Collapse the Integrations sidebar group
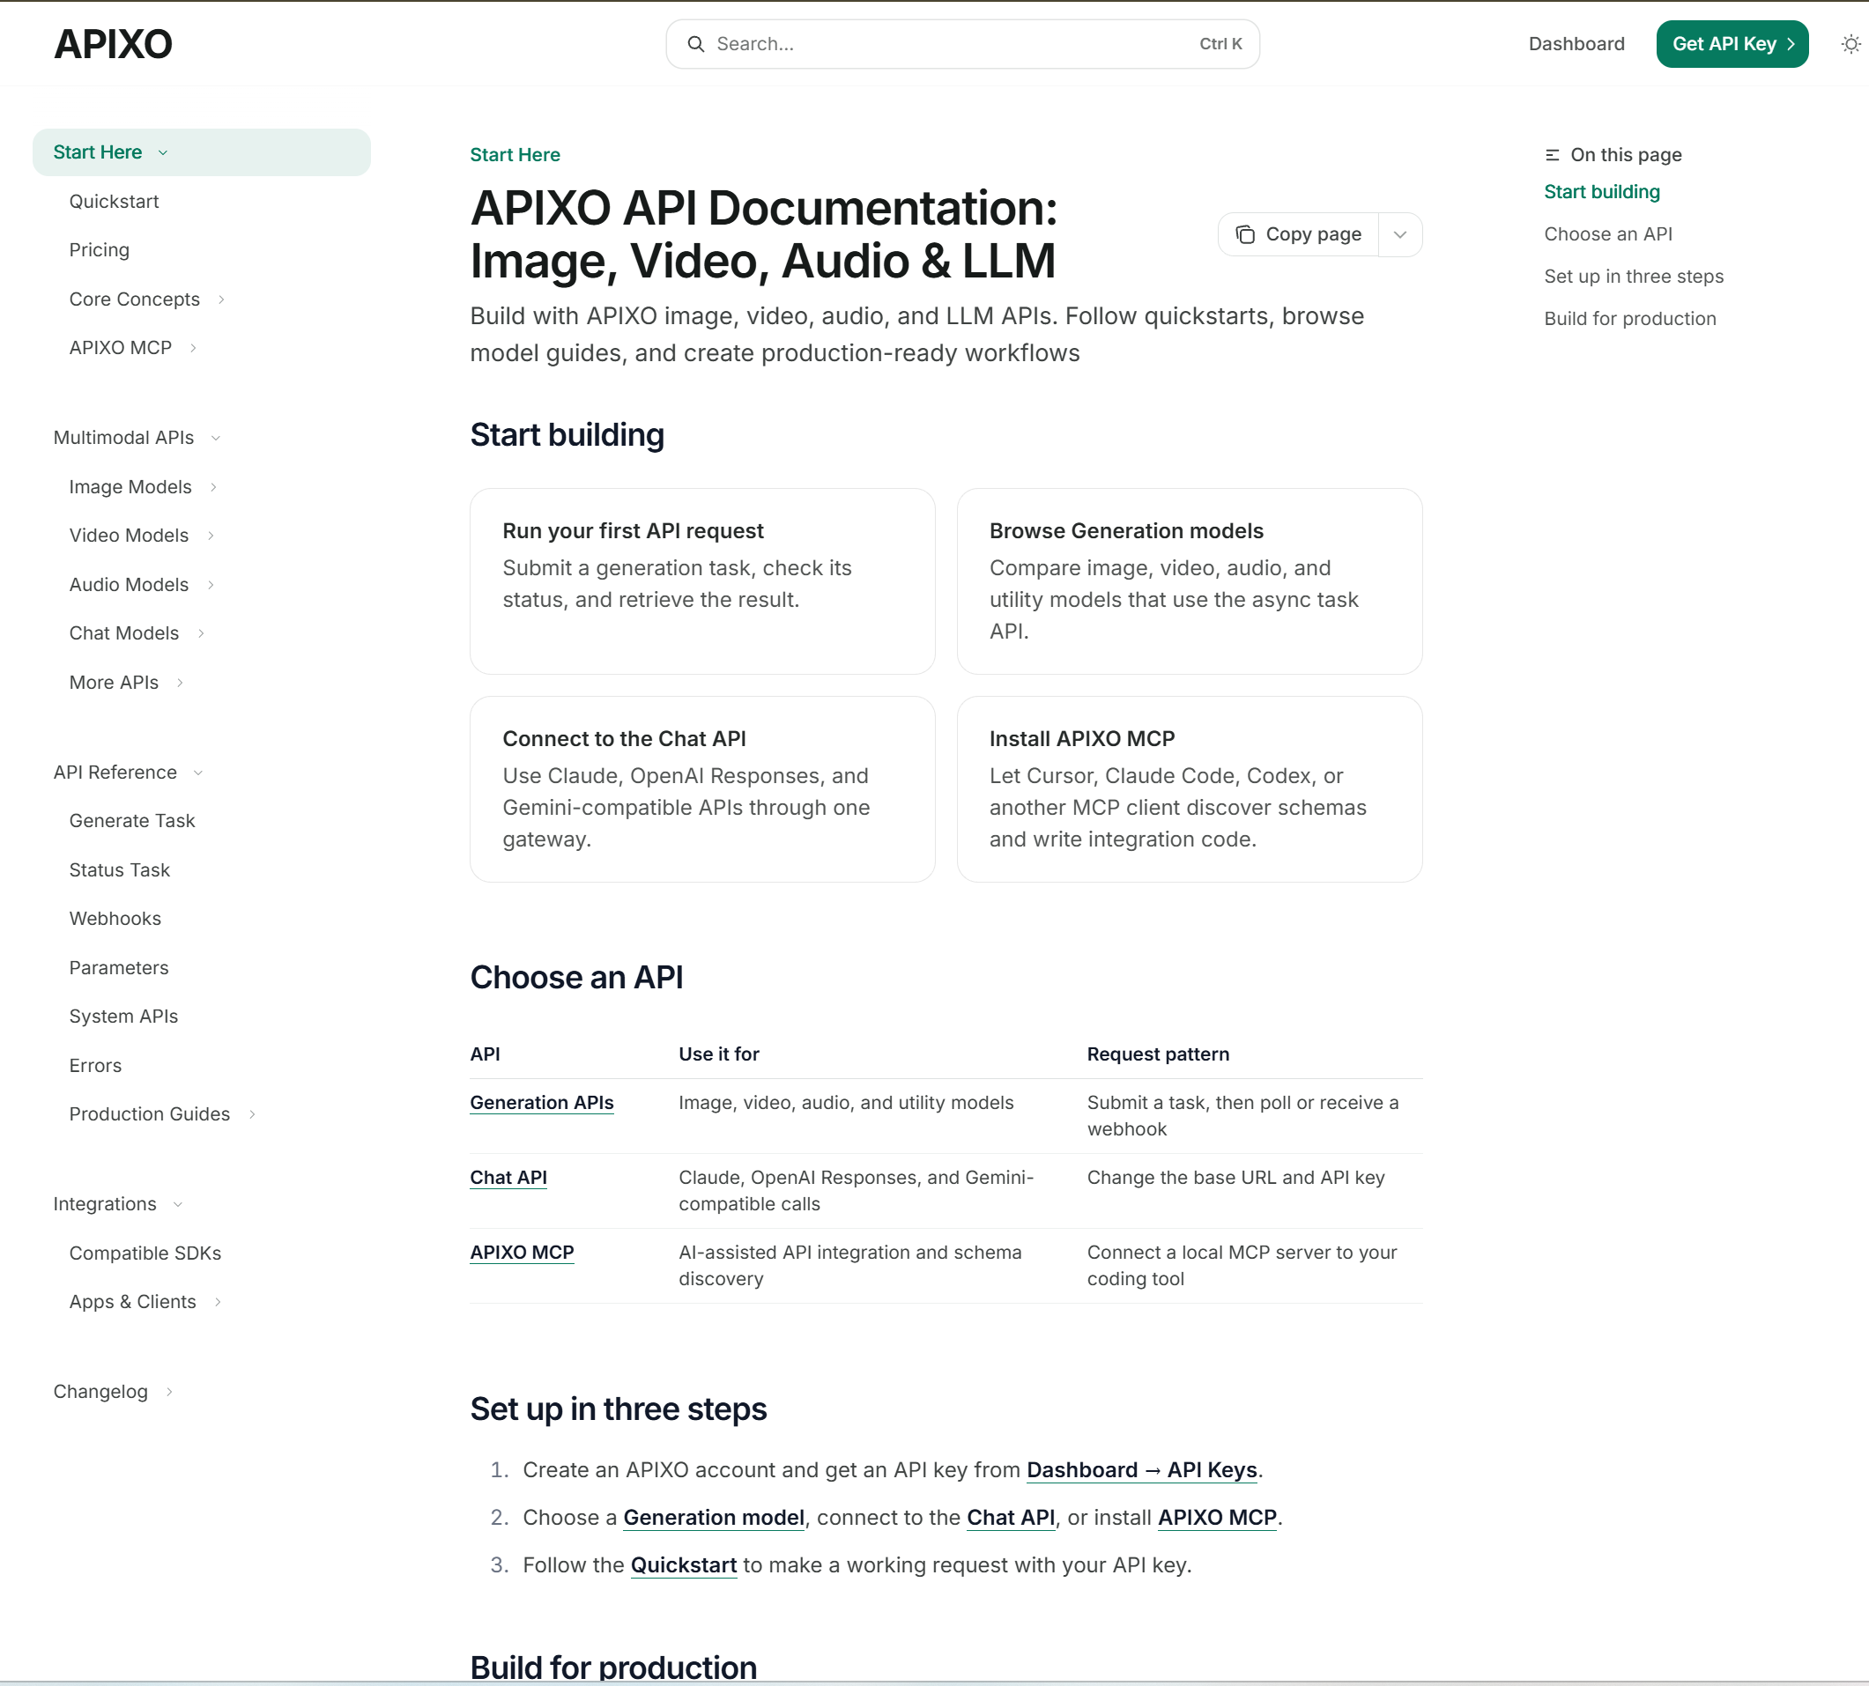The width and height of the screenshot is (1869, 1686). tap(178, 1204)
